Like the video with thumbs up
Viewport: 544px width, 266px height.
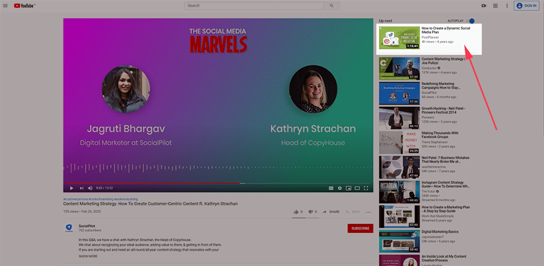pyautogui.click(x=296, y=212)
